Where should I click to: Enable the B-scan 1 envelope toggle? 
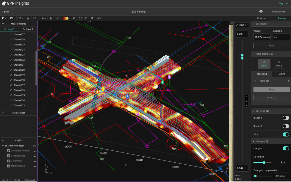pos(286,118)
